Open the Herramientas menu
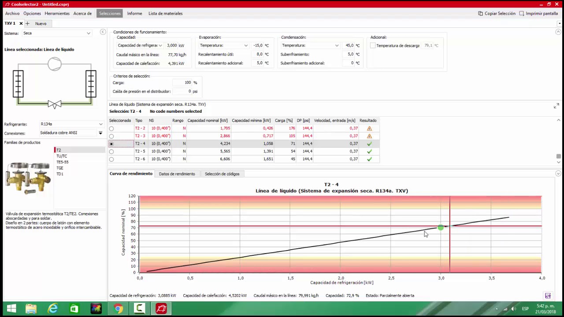The image size is (564, 317). (x=57, y=13)
